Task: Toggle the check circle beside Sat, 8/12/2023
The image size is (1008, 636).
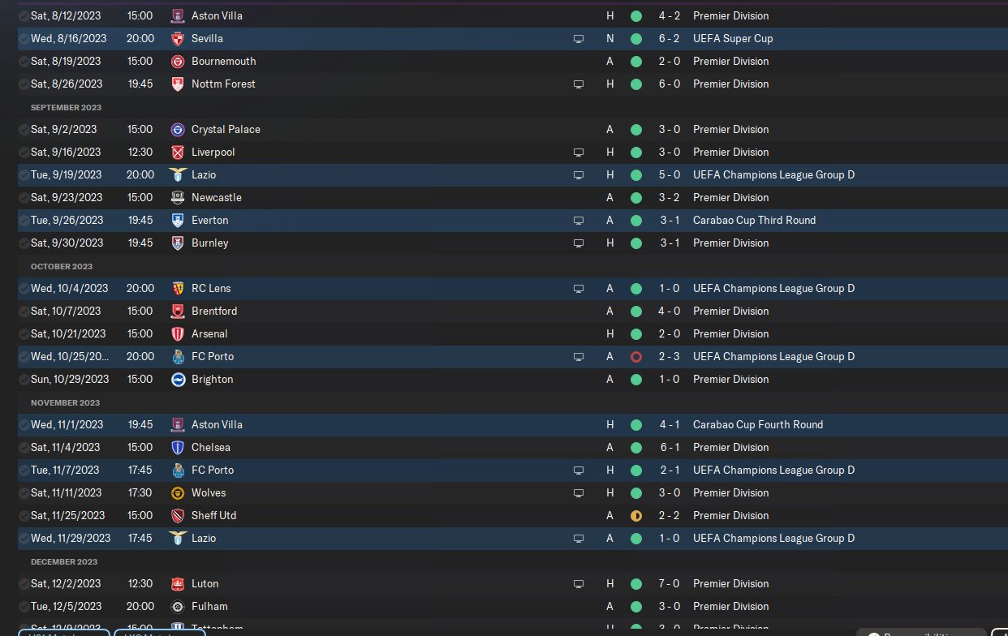Action: coord(24,15)
